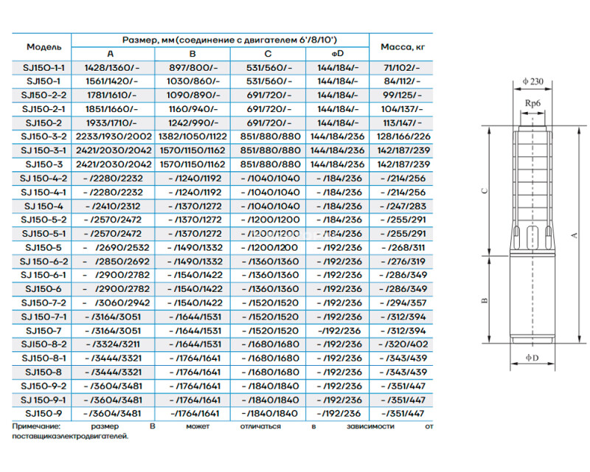Click mass value in SJ150-8-2 row
This screenshot has width=590, height=472.
click(x=403, y=344)
